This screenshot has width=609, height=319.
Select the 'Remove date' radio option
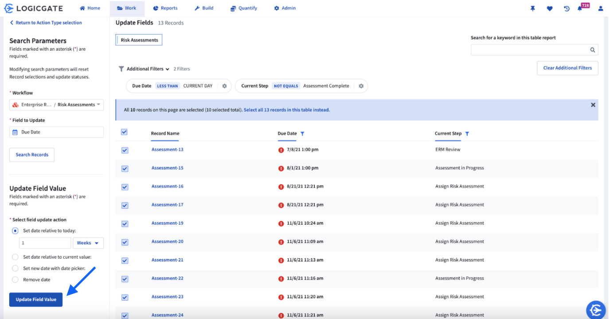(16, 280)
